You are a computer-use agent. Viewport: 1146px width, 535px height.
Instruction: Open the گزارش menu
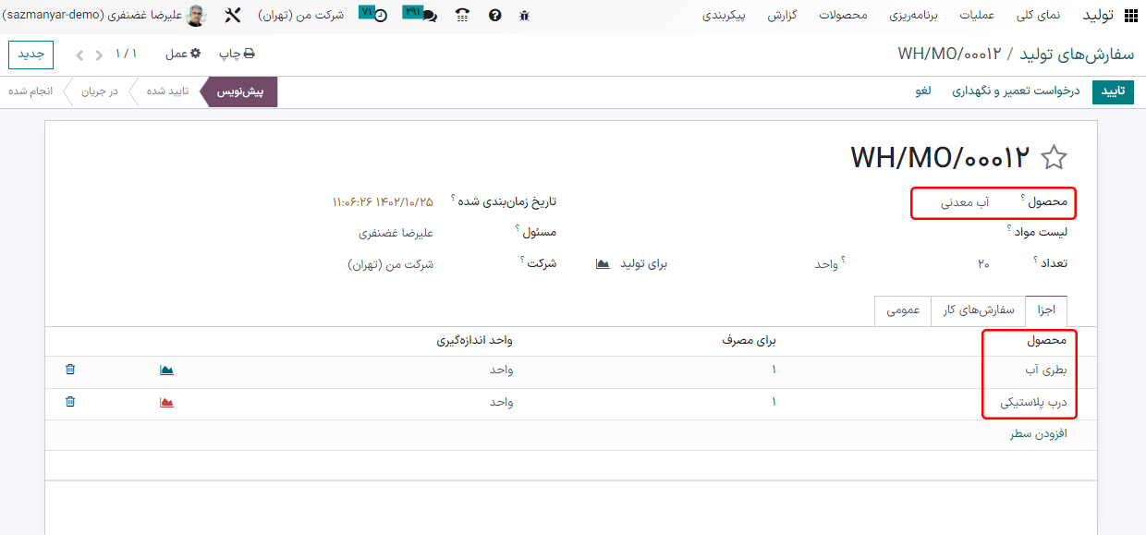tap(784, 16)
